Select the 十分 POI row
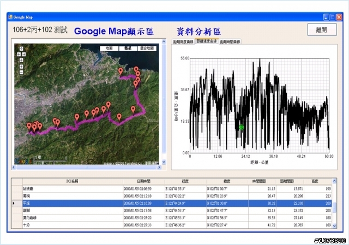Screen dimensions: 349x245 [172, 225]
